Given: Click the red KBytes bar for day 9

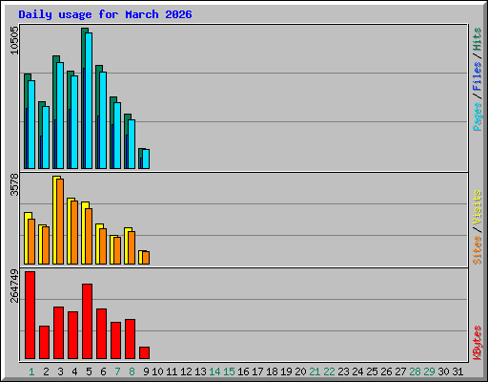Looking at the screenshot, I should pyautogui.click(x=145, y=353).
